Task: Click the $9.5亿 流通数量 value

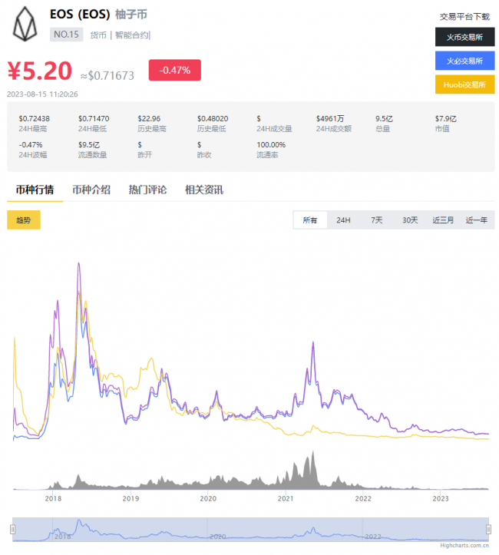Action: (x=89, y=145)
